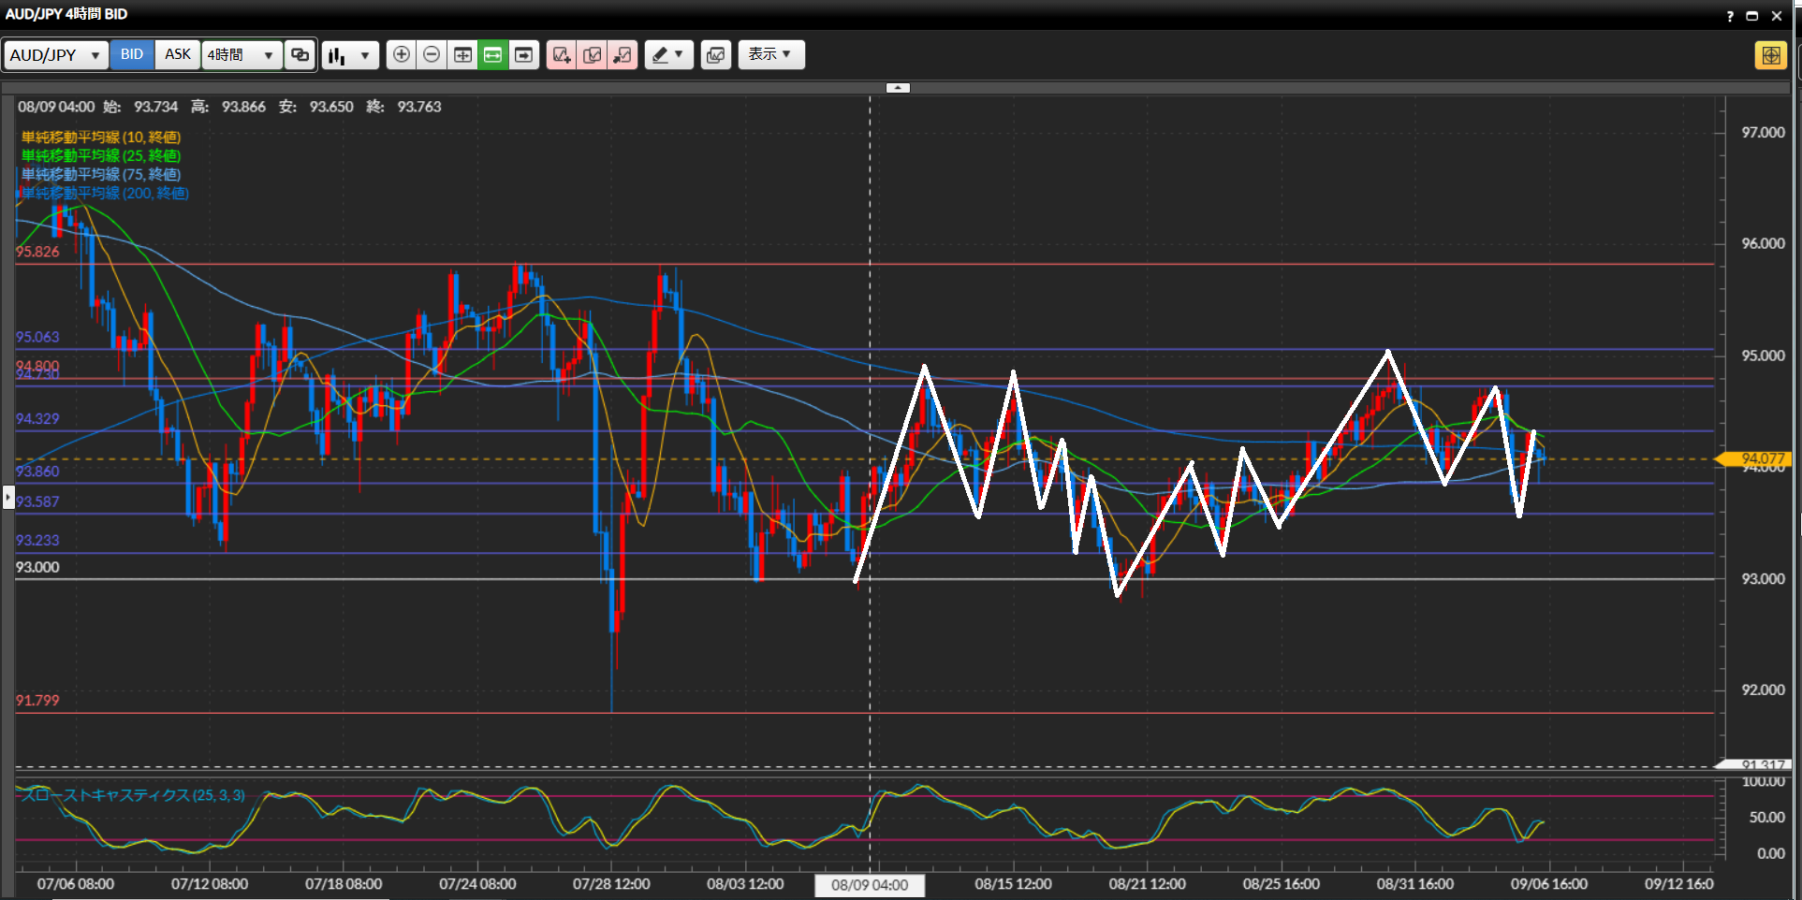
Task: Click the chart template save icon
Action: pos(715,55)
